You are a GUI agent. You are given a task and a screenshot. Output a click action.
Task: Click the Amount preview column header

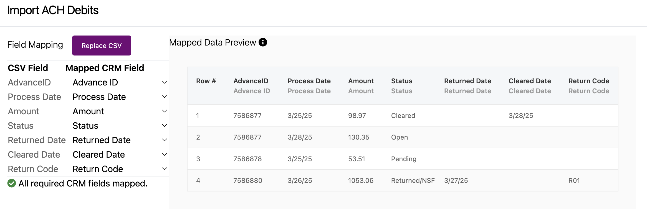(x=361, y=81)
